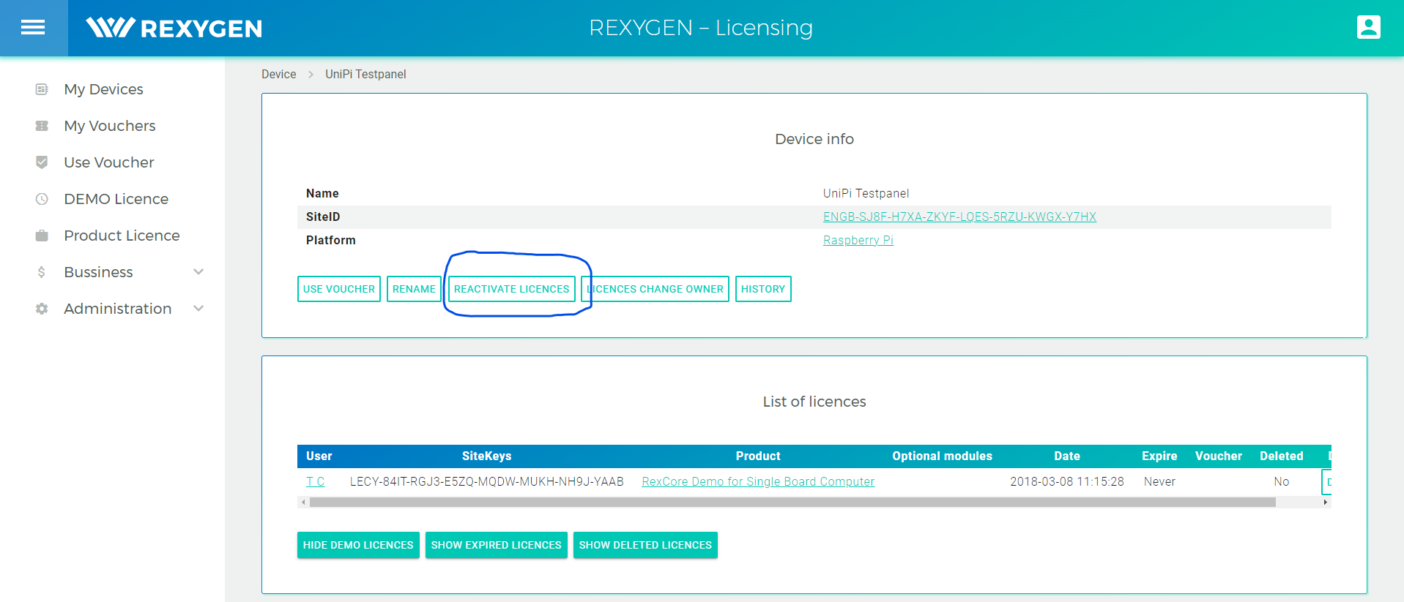Click the My Devices sidebar icon
The height and width of the screenshot is (602, 1404).
click(42, 89)
